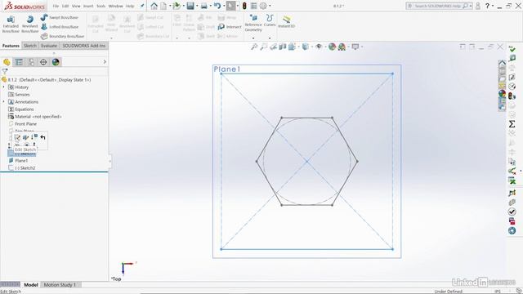
Task: Click the Print icon
Action: click(x=203, y=6)
